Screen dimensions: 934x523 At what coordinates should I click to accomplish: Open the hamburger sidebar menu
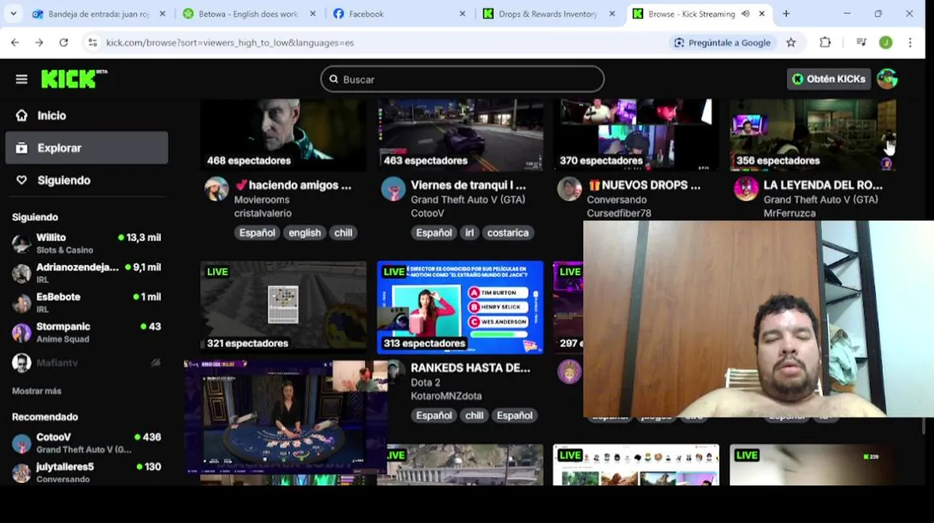(x=21, y=79)
